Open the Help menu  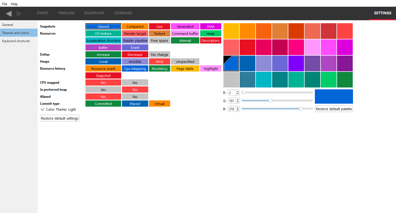pyautogui.click(x=14, y=4)
